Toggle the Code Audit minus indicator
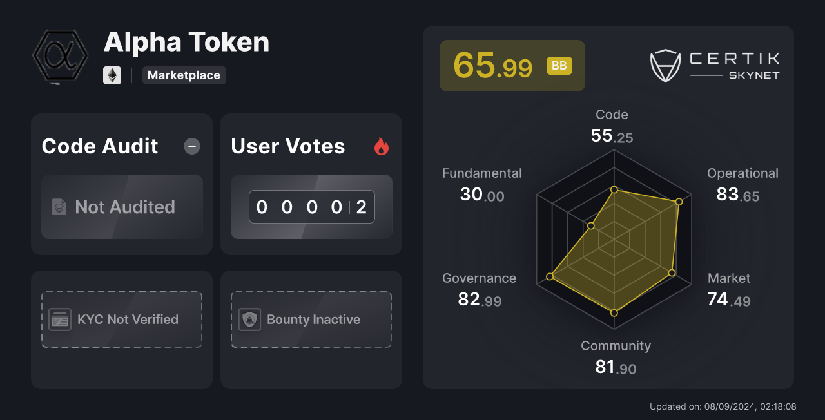825x420 pixels. (x=191, y=146)
